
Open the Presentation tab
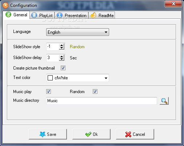pos(72,15)
